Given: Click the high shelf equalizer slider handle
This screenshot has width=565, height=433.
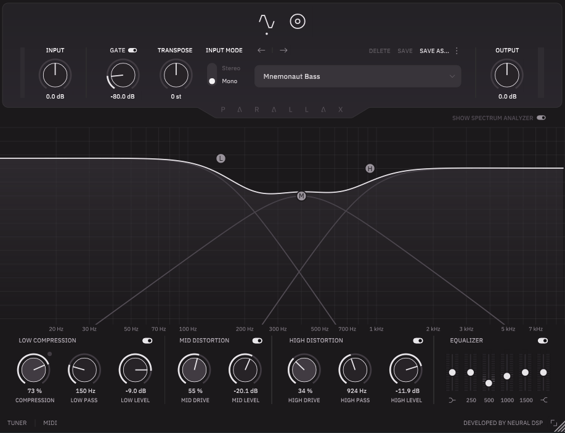Looking at the screenshot, I should tap(543, 373).
